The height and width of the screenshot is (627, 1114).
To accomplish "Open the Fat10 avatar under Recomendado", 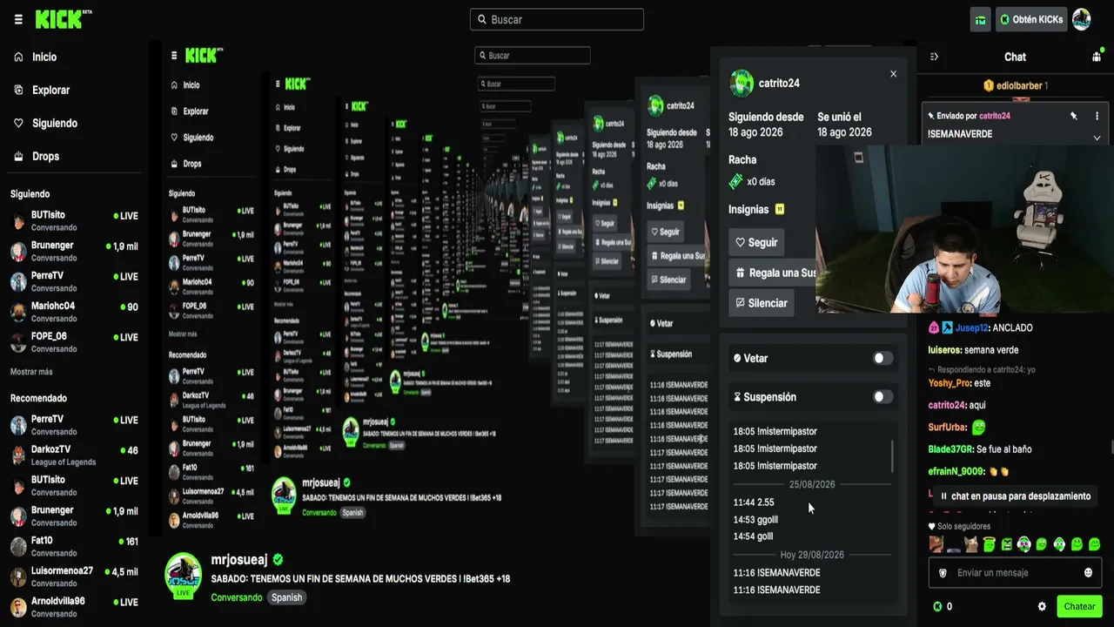I will click(18, 546).
